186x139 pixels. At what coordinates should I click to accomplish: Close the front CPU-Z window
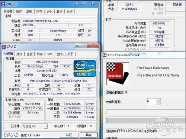tap(93, 46)
